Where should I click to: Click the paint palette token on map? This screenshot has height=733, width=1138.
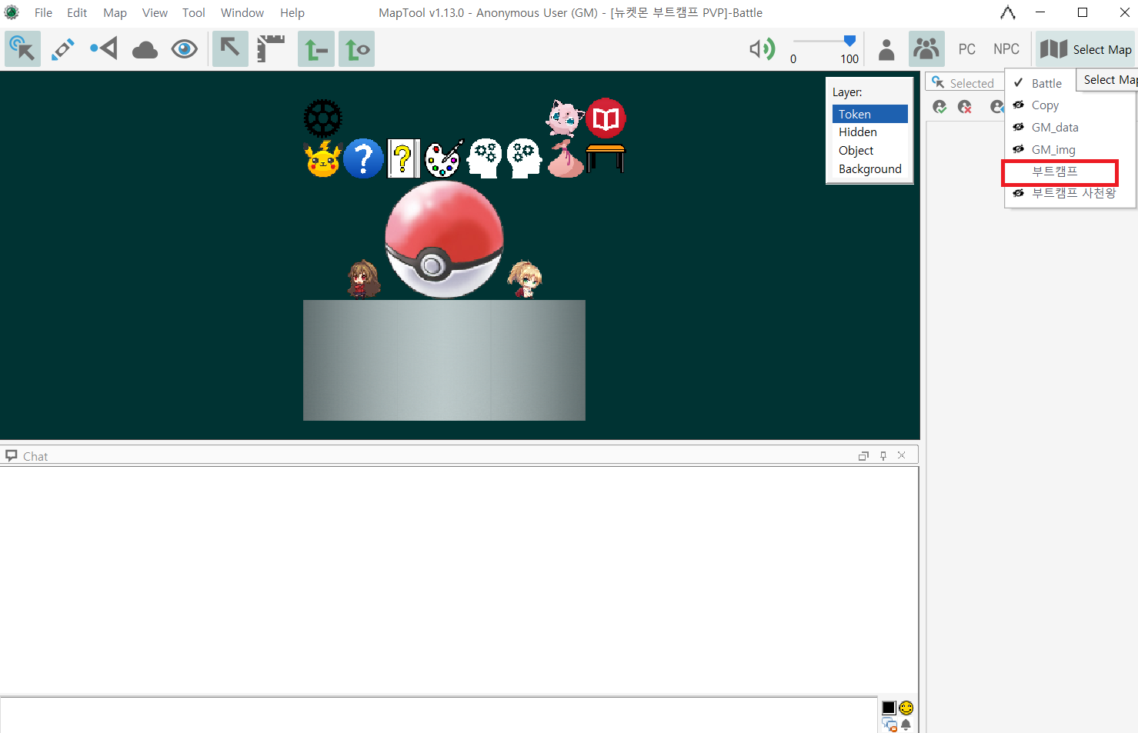(444, 158)
